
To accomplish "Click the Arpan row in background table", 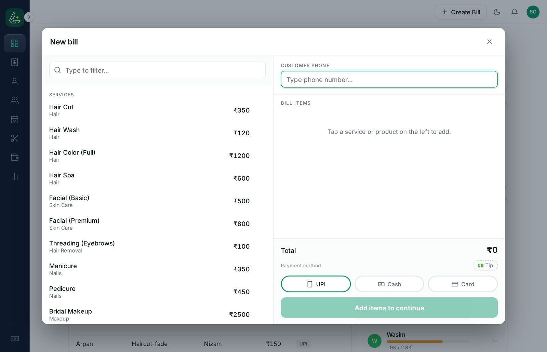I will pos(210,344).
